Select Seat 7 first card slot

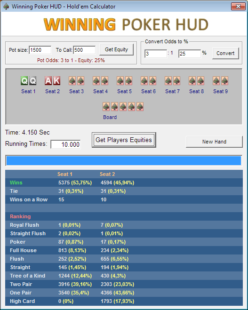coord(168,80)
